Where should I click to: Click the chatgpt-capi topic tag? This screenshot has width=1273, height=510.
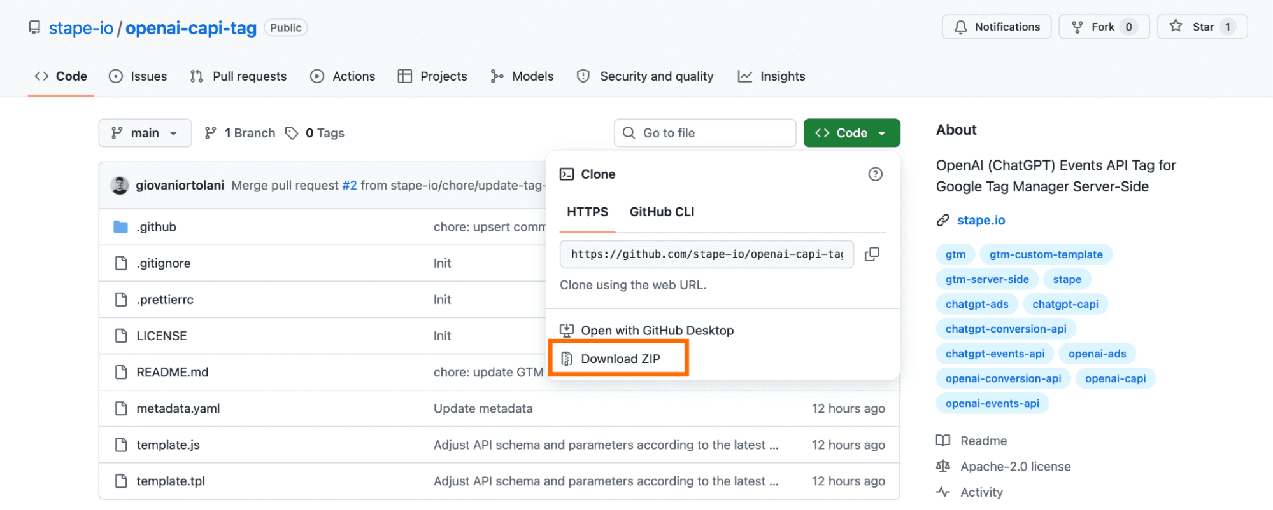point(1065,304)
